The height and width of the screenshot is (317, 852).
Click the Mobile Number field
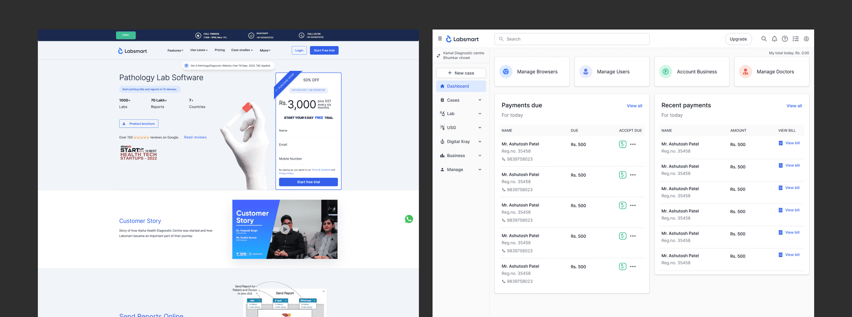point(308,159)
